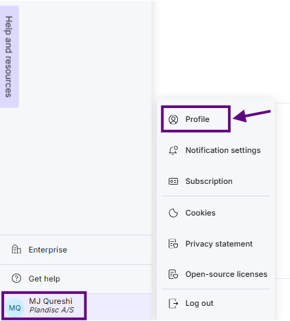Click the MQ avatar circle

coord(14,308)
